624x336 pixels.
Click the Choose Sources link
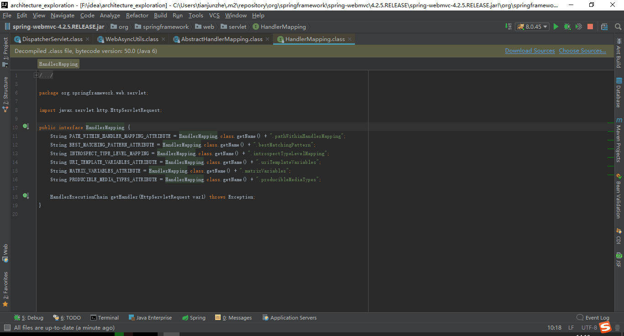[x=582, y=51]
